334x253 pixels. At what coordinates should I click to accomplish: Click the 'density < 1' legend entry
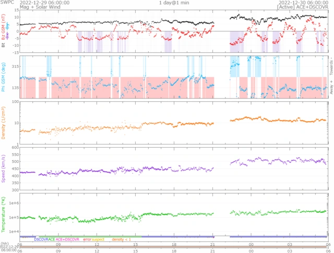point(122,239)
